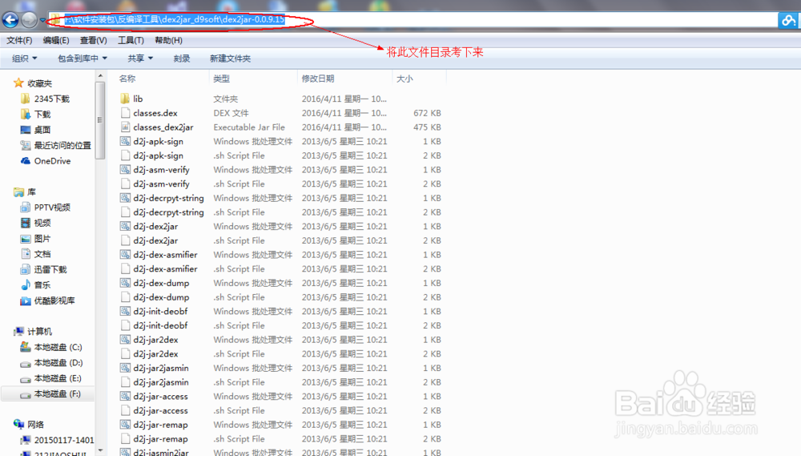Viewport: 801px width, 456px height.
Task: Select d2j-decrpyt-string batch file row
Action: coord(280,199)
